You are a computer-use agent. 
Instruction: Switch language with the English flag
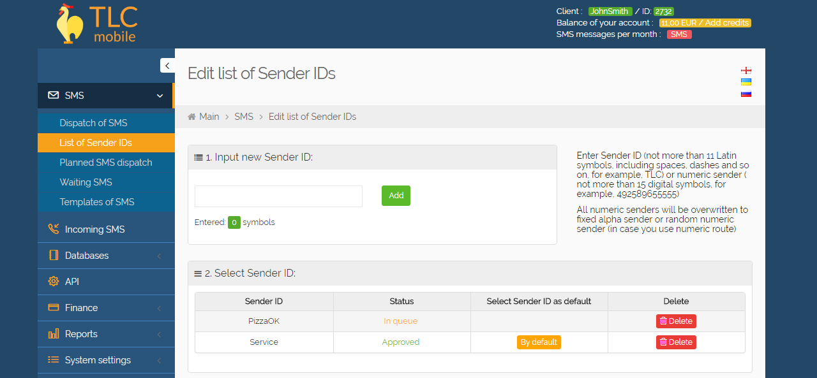click(746, 71)
